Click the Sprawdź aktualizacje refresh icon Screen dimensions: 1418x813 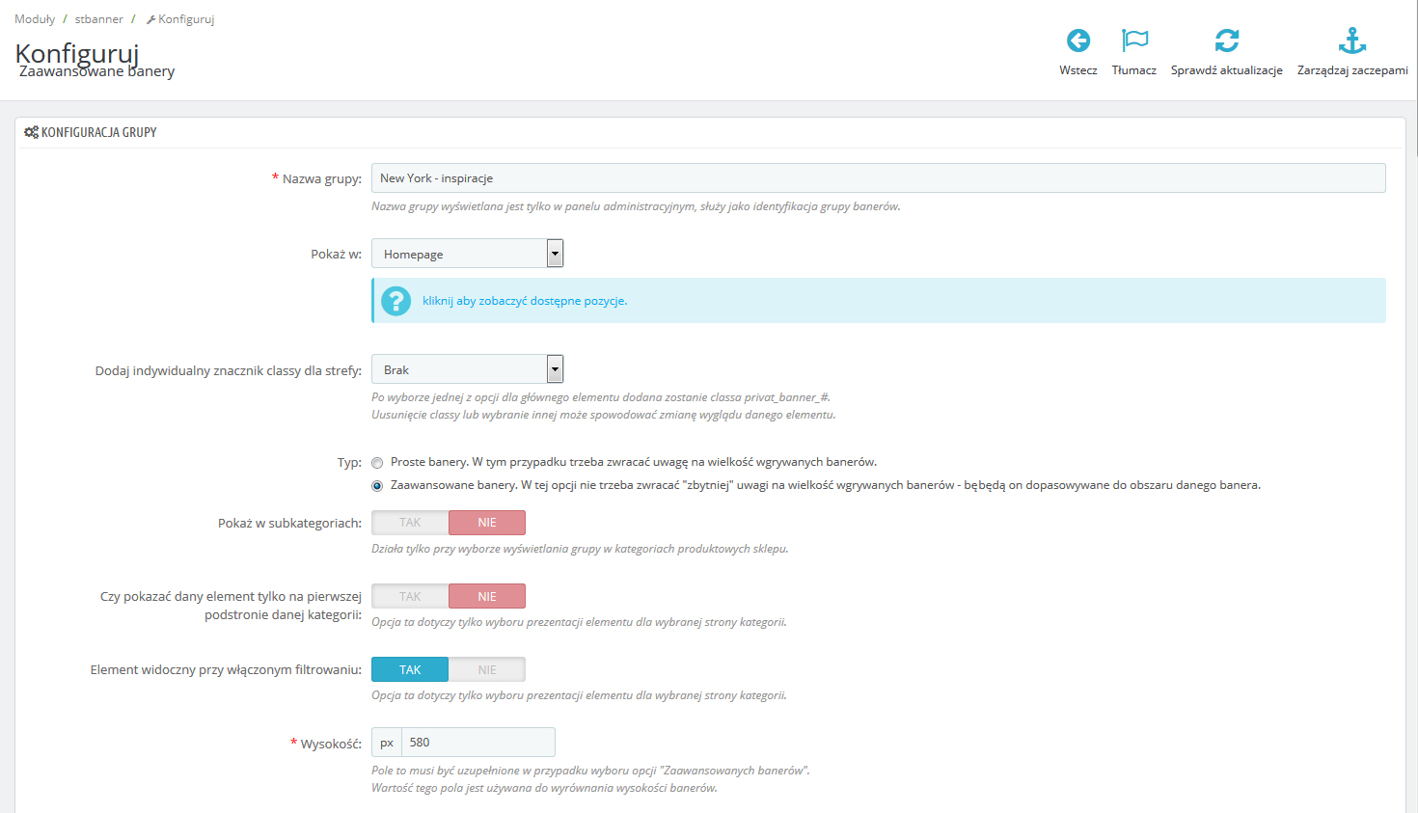click(x=1226, y=41)
